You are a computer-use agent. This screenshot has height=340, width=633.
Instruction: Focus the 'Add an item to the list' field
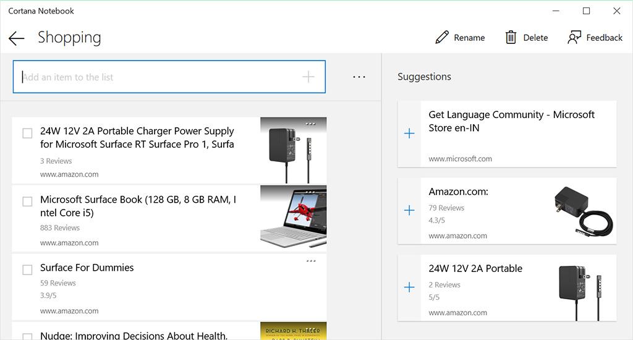(x=169, y=77)
